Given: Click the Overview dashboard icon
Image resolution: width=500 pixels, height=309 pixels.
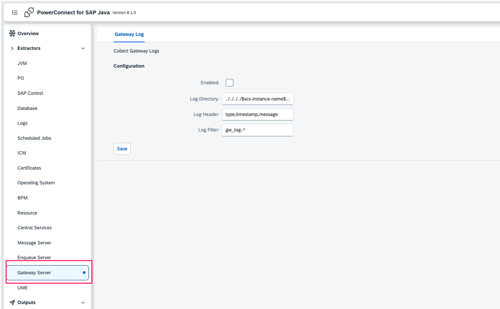Looking at the screenshot, I should tap(12, 34).
